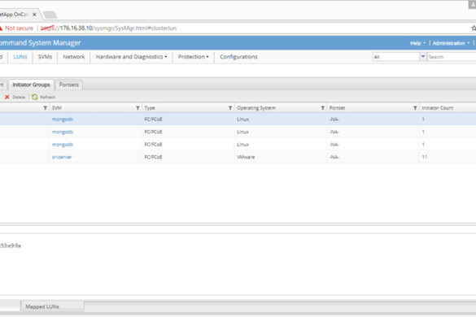Open the All search scope dropdown arrow
This screenshot has width=476, height=317.
(423, 56)
